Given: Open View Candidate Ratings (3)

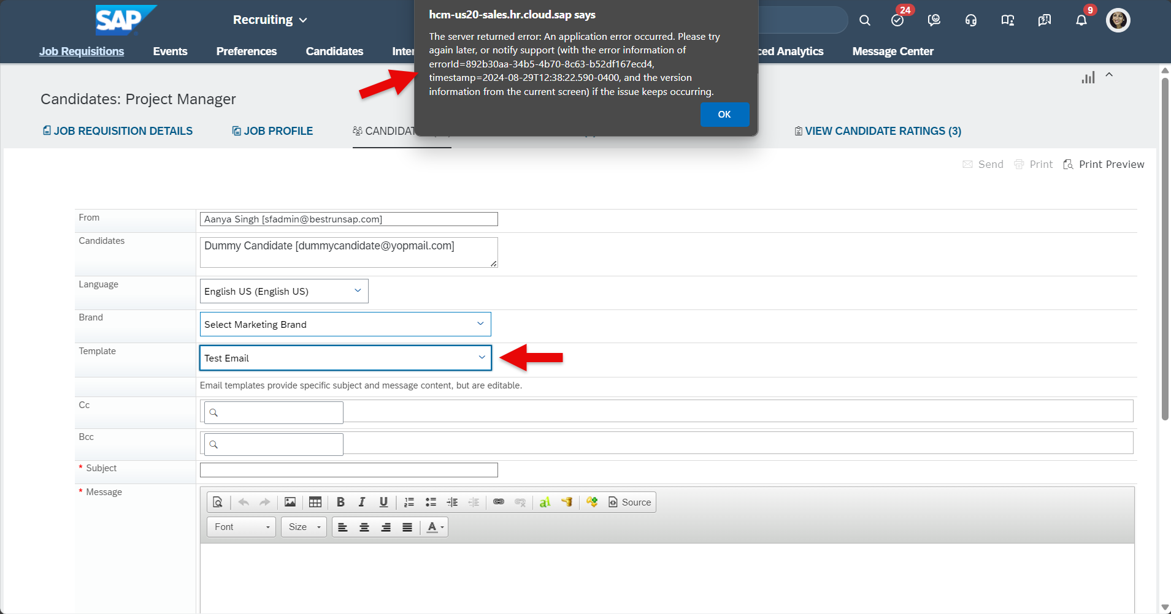Looking at the screenshot, I should coord(878,131).
